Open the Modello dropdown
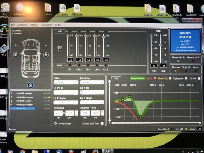Viewport: 204px width, 153px height. [92, 82]
